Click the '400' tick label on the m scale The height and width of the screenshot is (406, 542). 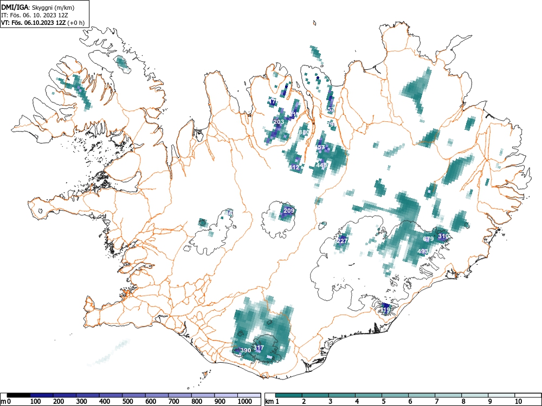click(105, 402)
